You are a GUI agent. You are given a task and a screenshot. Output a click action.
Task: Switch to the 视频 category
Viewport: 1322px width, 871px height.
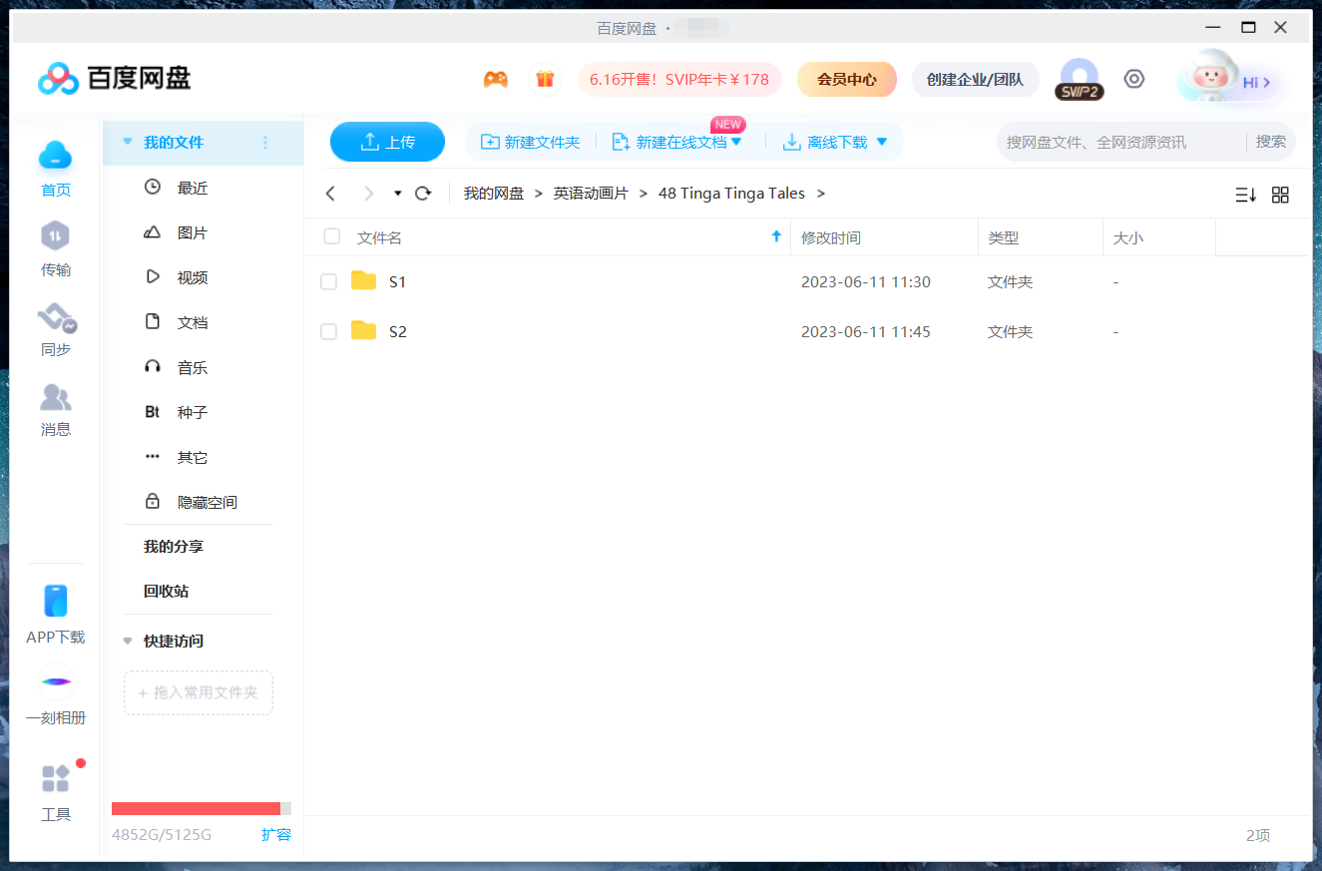click(192, 276)
